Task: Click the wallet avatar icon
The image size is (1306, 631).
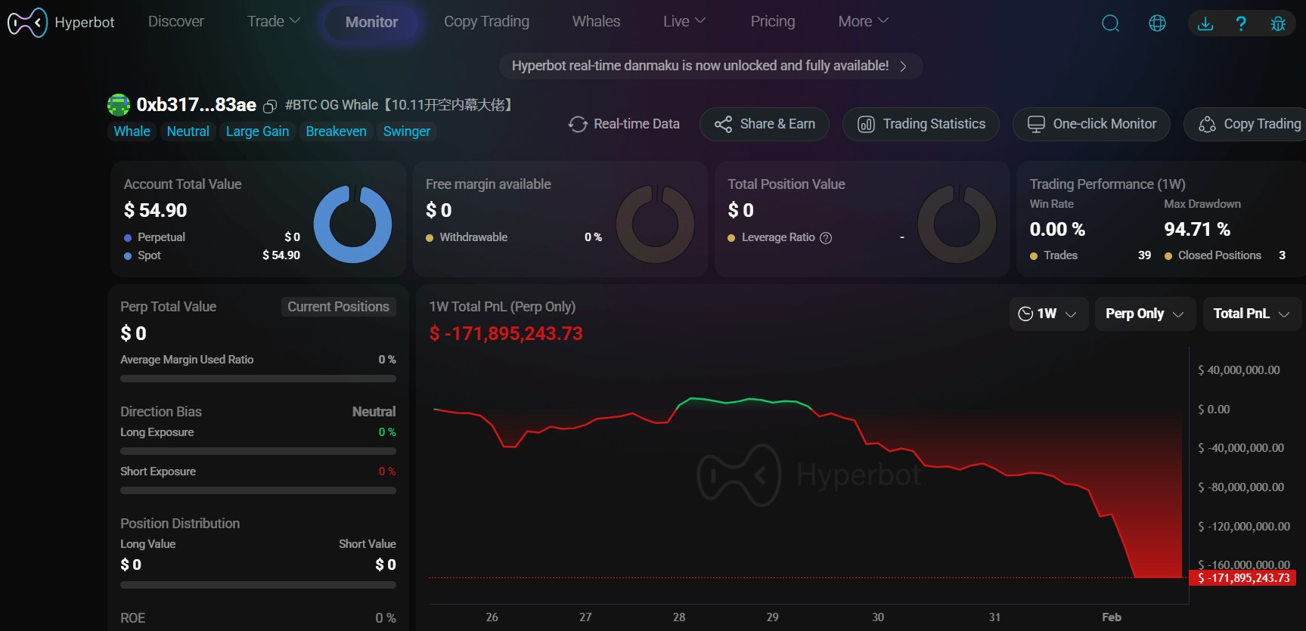Action: [x=119, y=105]
